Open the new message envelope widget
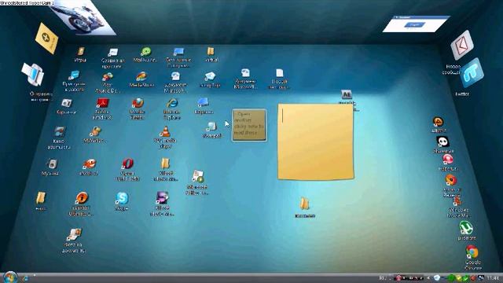Viewport: 503px width, 283px height. coord(462,45)
